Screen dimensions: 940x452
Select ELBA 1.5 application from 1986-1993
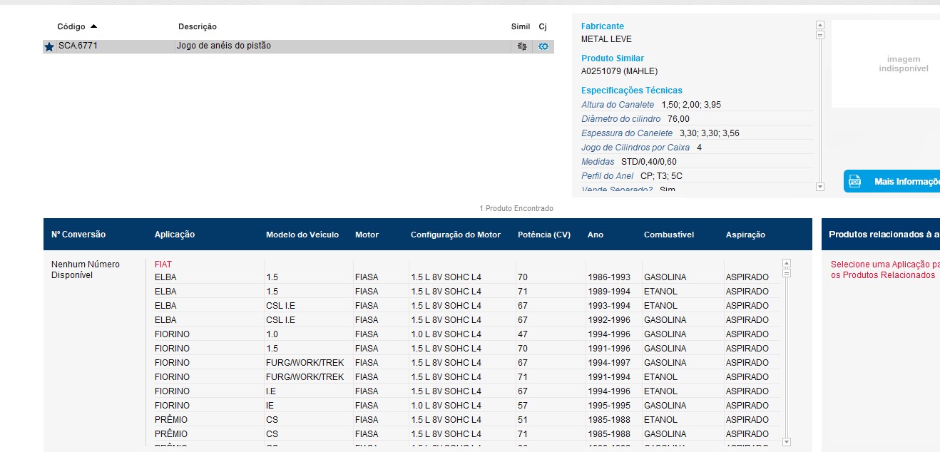point(465,277)
